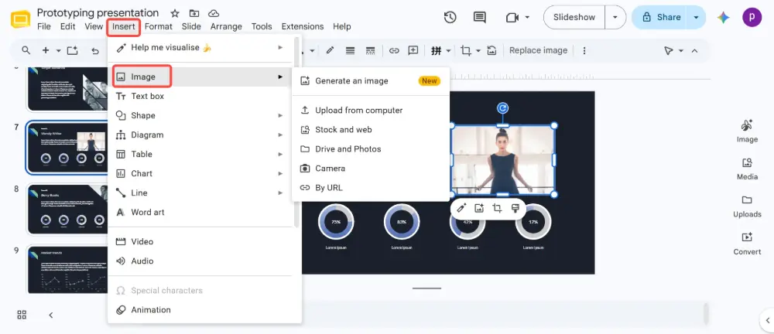Reset the image in toolbar
The width and height of the screenshot is (774, 334).
coord(491,50)
